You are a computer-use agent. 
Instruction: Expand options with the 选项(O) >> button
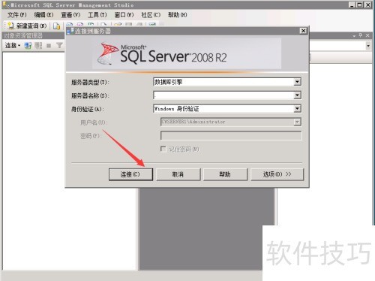(x=277, y=174)
